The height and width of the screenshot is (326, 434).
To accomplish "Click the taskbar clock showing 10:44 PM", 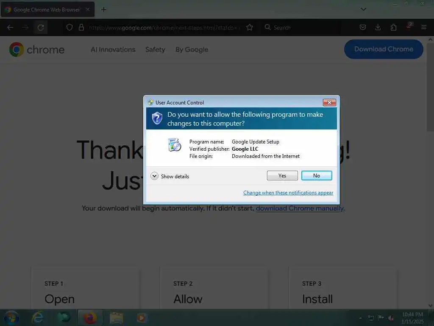I will coord(412,318).
